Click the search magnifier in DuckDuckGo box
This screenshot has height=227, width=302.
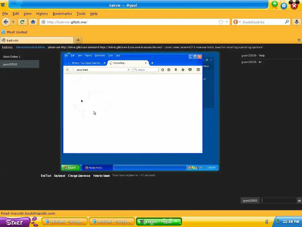(287, 22)
